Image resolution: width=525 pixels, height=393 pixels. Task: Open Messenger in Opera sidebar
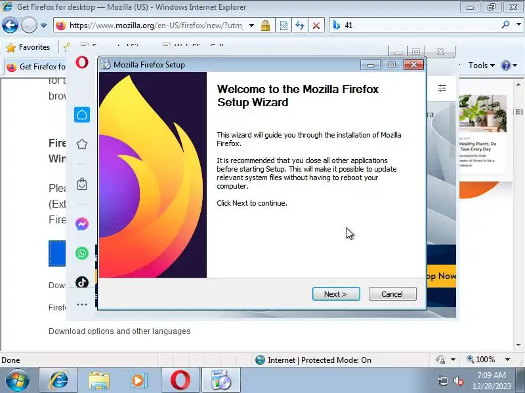[x=82, y=224]
